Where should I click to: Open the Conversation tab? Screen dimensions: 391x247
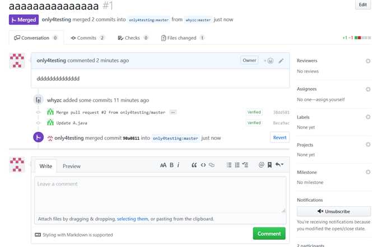click(36, 38)
